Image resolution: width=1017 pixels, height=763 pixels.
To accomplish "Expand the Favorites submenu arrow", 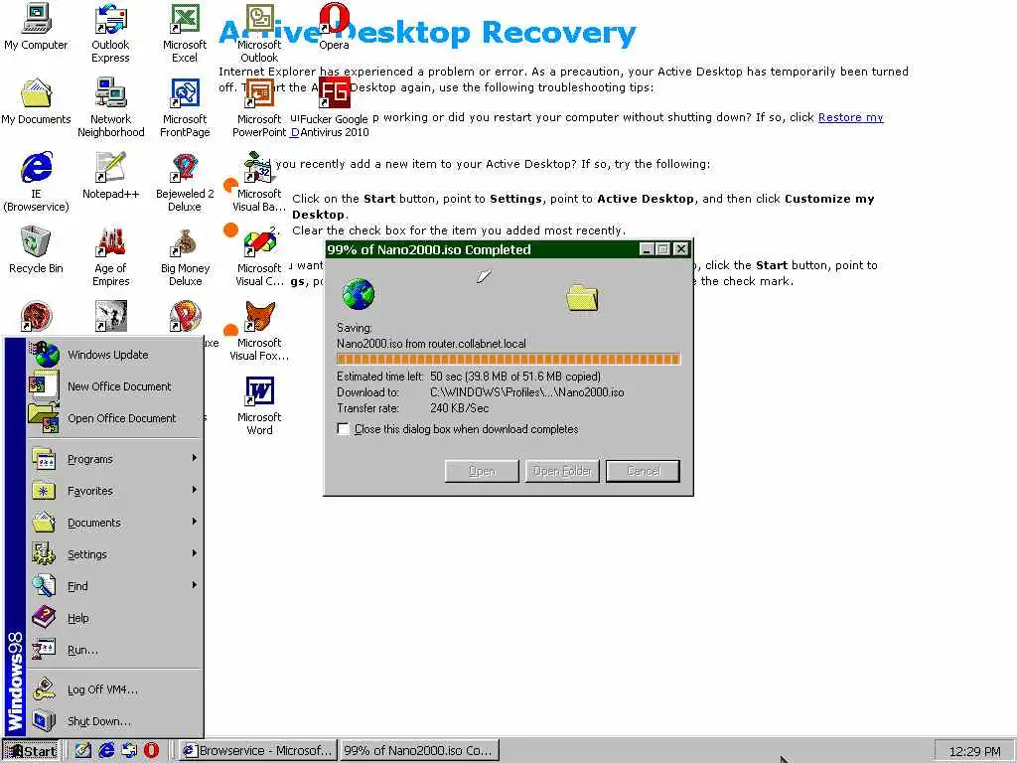I will point(194,490).
